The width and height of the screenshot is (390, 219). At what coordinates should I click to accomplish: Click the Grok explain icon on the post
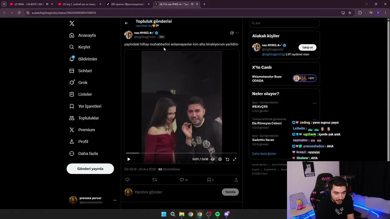(x=232, y=33)
